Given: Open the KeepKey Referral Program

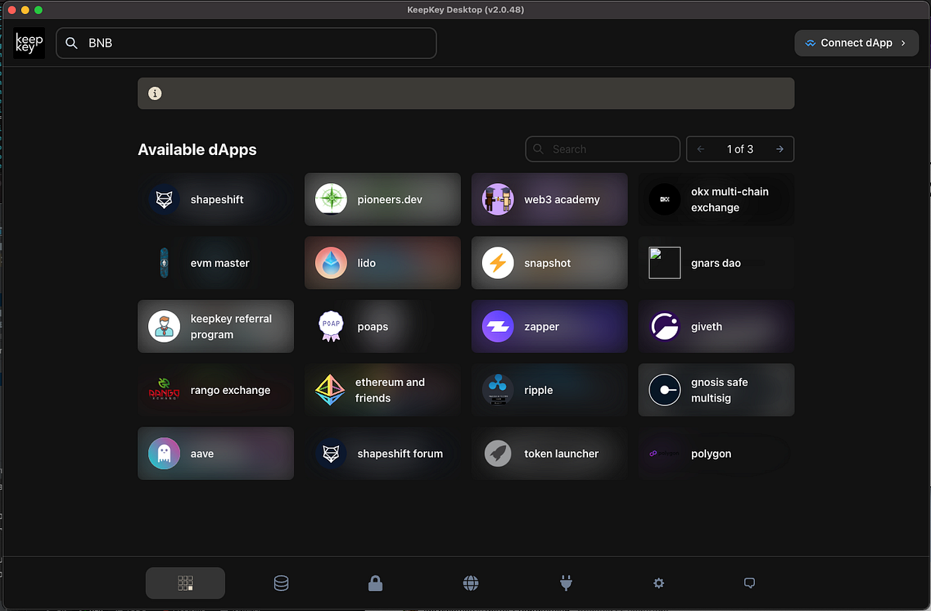Looking at the screenshot, I should [x=216, y=326].
